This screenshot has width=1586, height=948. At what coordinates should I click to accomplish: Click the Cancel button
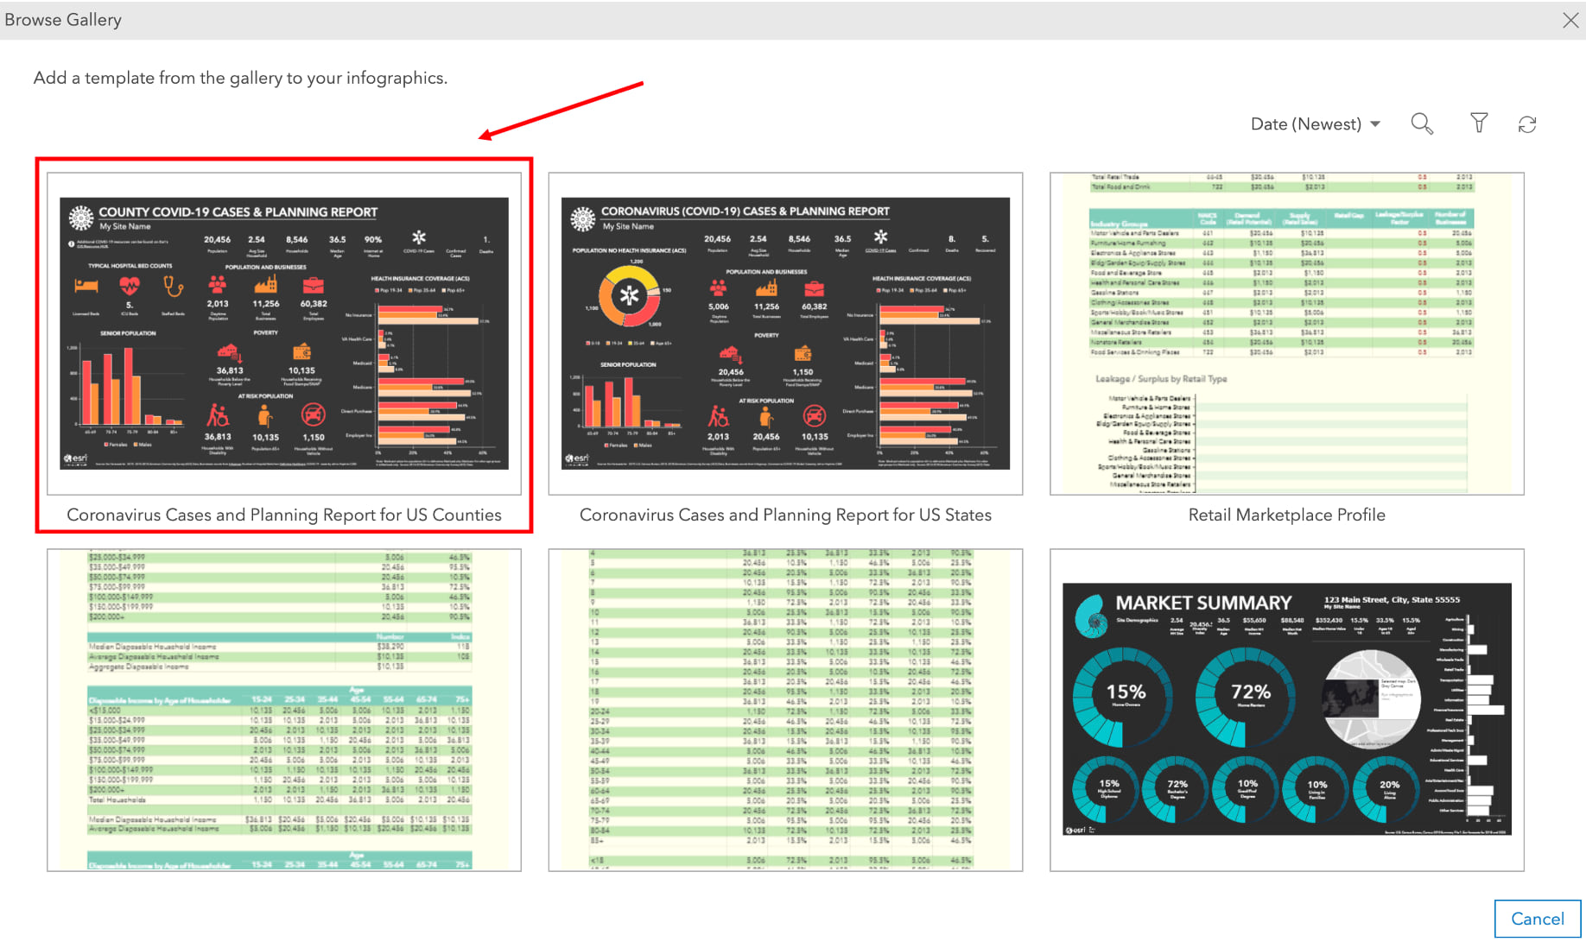pyautogui.click(x=1538, y=919)
